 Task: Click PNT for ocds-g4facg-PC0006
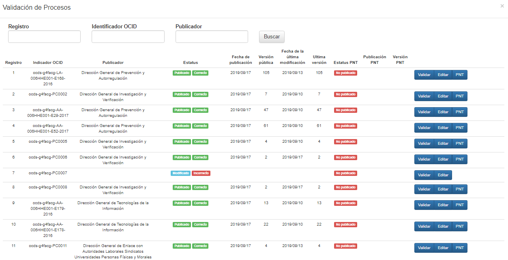(x=459, y=159)
